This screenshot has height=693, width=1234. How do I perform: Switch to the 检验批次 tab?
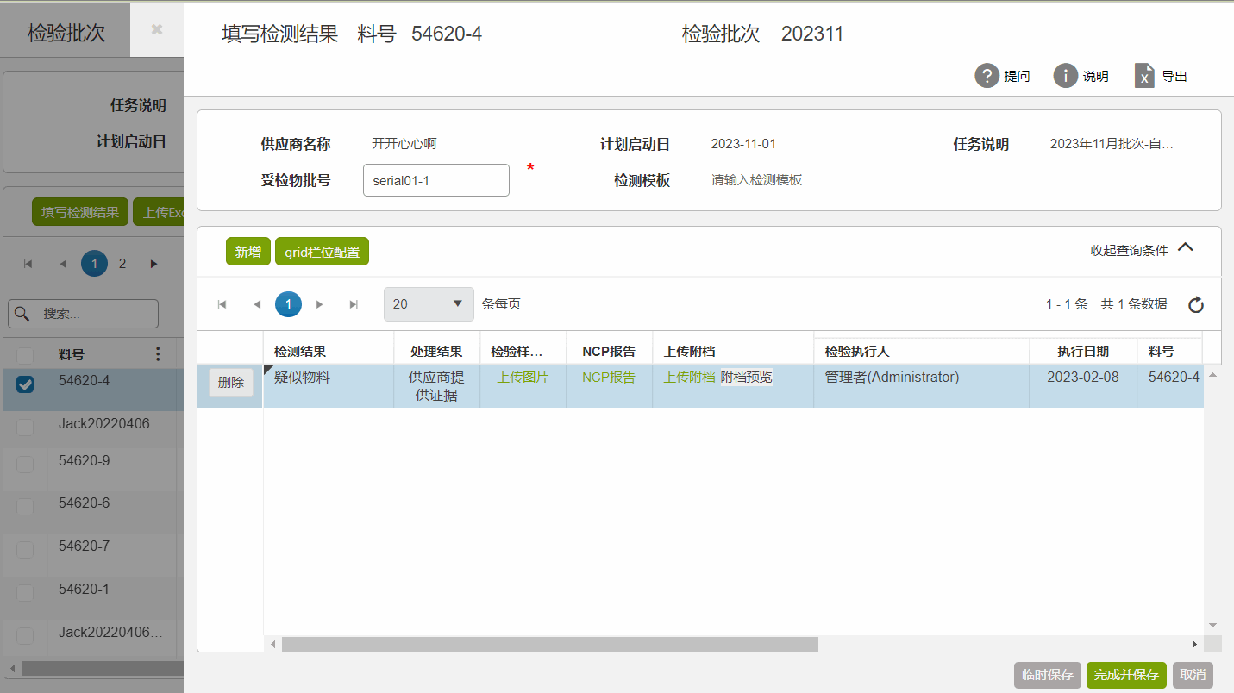click(x=66, y=33)
